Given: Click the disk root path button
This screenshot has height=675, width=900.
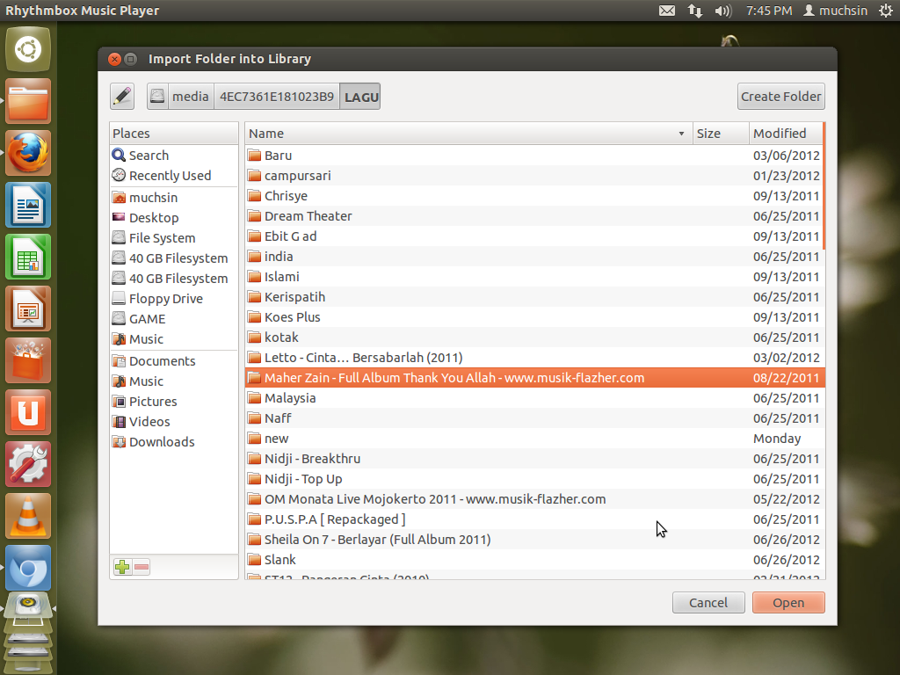Looking at the screenshot, I should tap(157, 97).
